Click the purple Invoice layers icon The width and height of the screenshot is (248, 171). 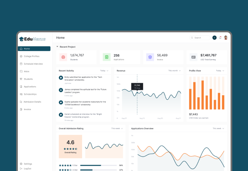point(150,57)
